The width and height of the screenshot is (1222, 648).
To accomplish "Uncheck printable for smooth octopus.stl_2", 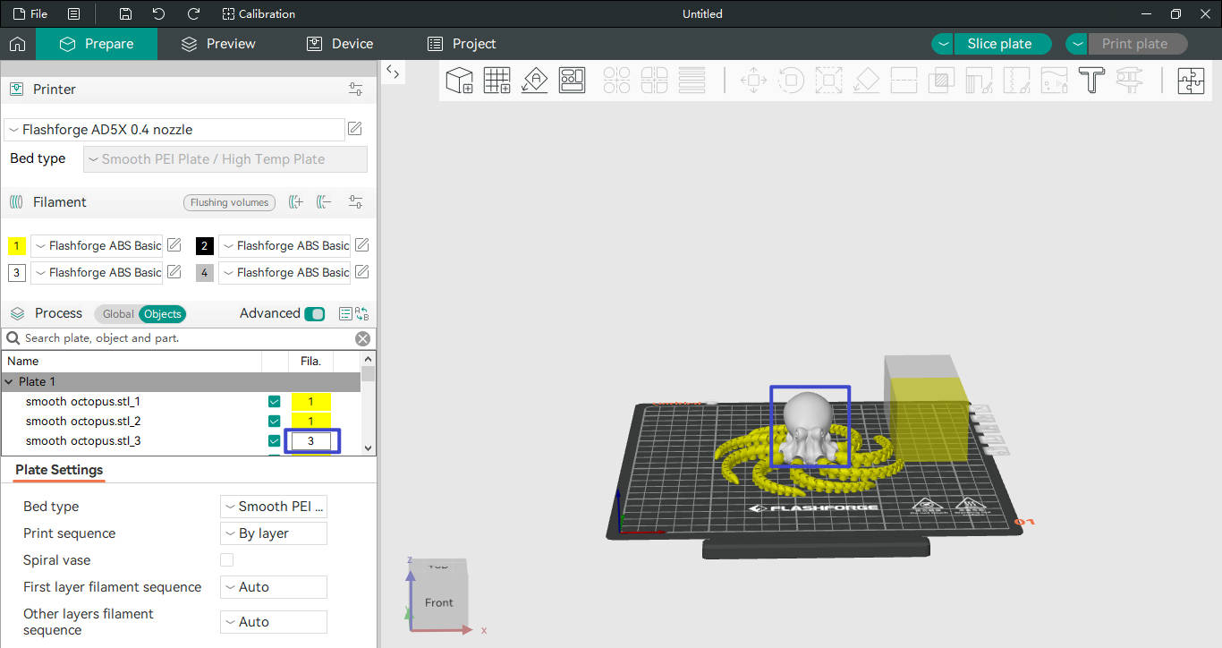I will [x=275, y=422].
